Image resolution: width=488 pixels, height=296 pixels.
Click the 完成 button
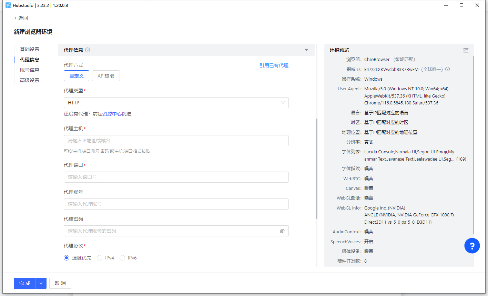pos(25,283)
